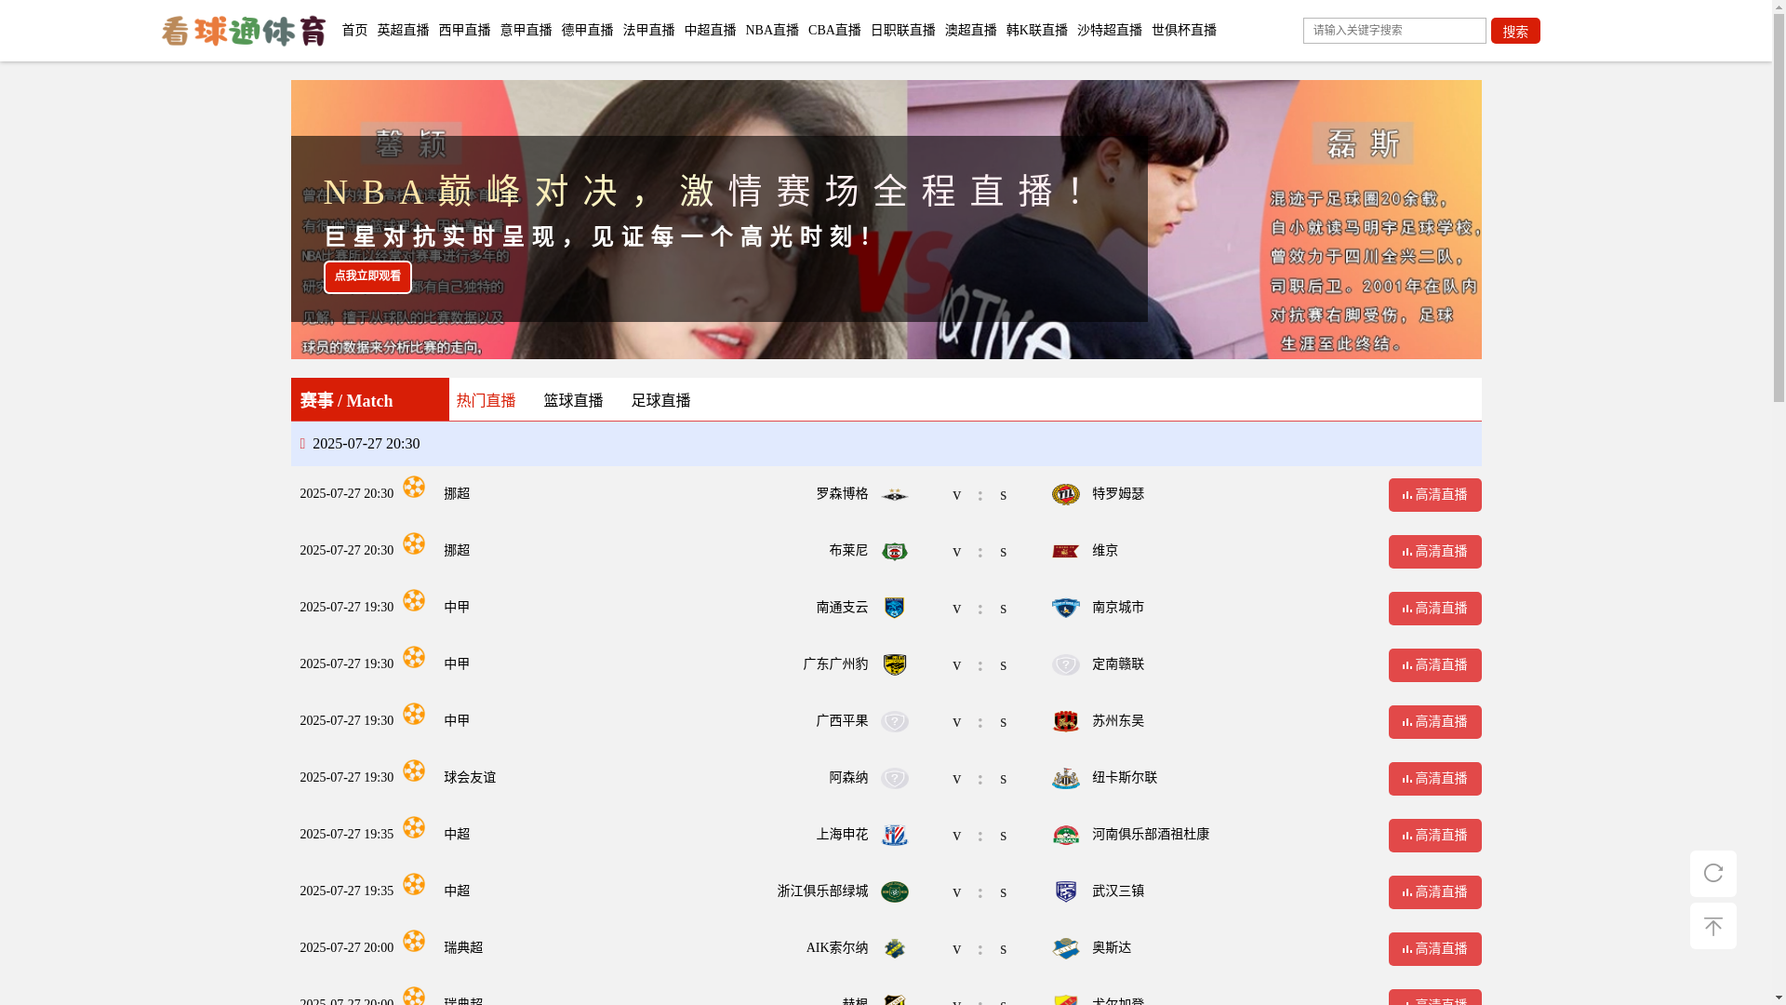The height and width of the screenshot is (1005, 1786).
Task: Click 广东广州豹 team crest
Action: 894,665
